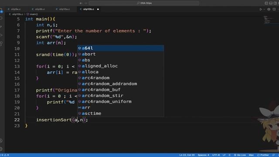Image resolution: width=279 pixels, height=157 pixels.
Task: Click the DSA Slips search bar
Action: [x=144, y=3]
